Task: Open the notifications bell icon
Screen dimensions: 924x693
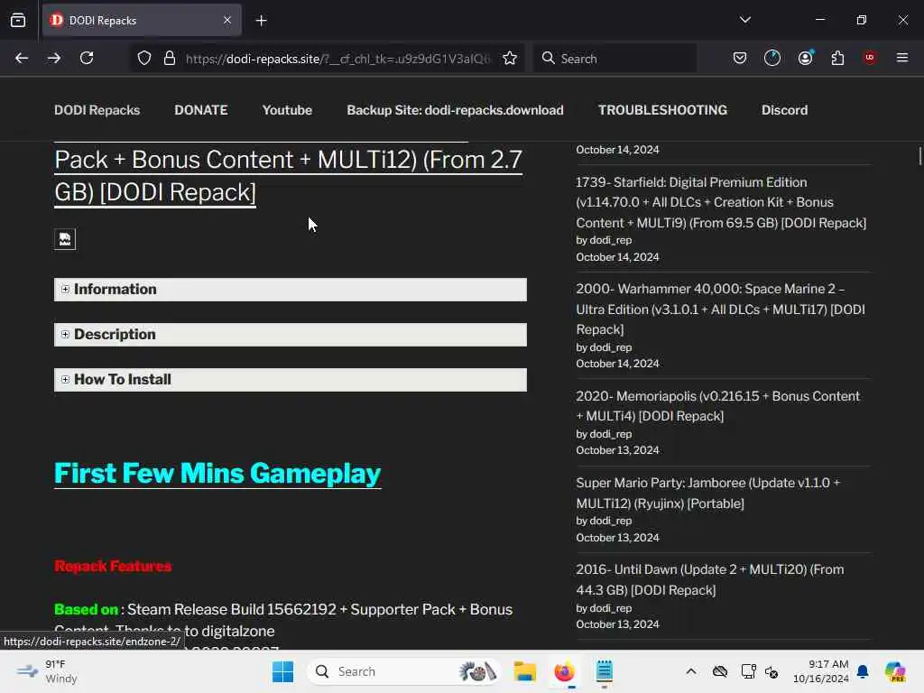Action: click(x=863, y=671)
